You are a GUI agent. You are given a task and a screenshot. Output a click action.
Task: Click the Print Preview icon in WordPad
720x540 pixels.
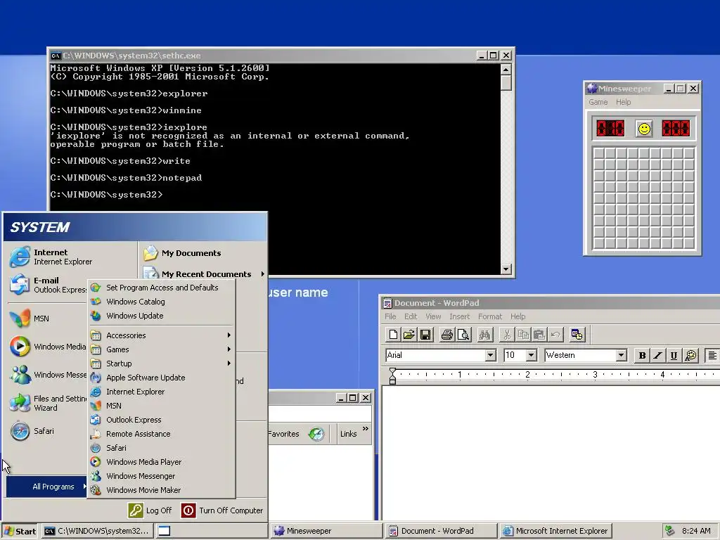click(x=463, y=335)
